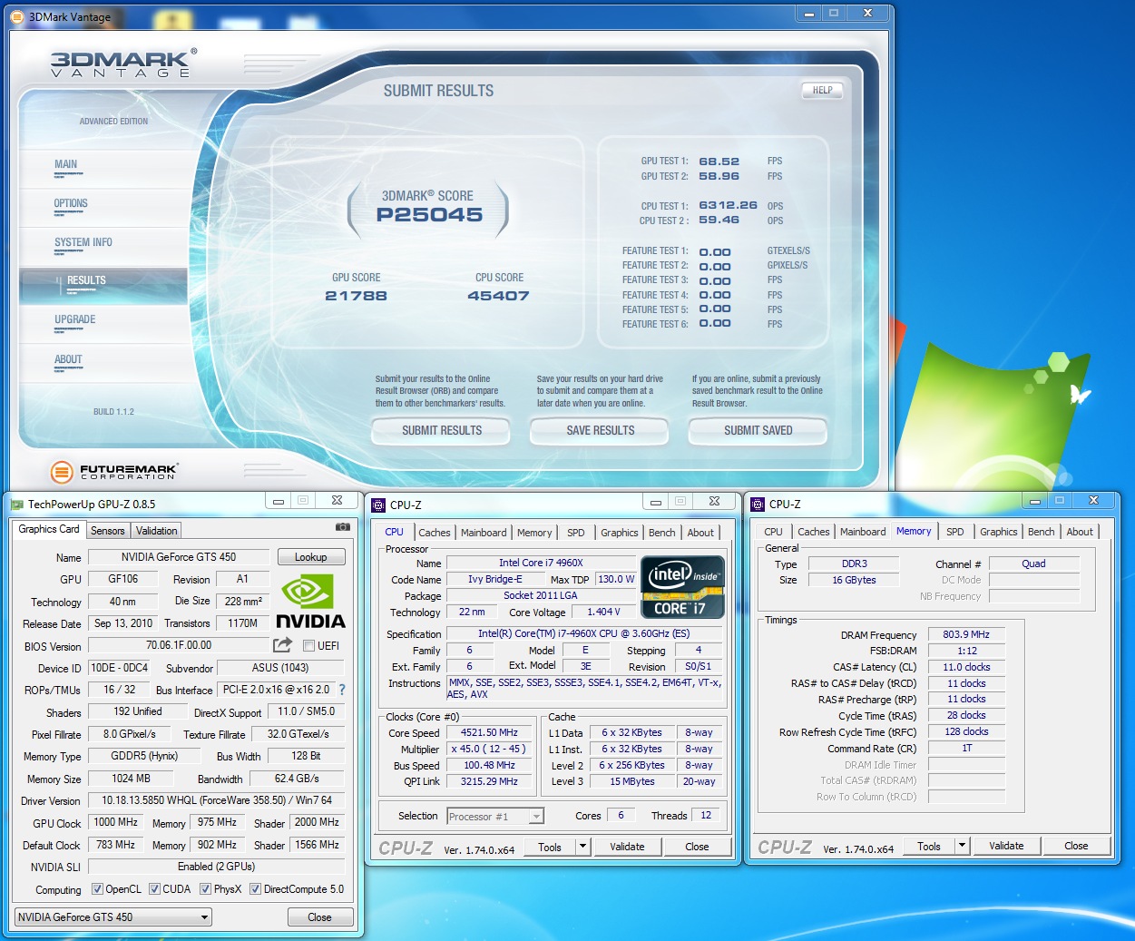The width and height of the screenshot is (1135, 941).
Task: Click the 3DMark Vantage logo
Action: (122, 63)
